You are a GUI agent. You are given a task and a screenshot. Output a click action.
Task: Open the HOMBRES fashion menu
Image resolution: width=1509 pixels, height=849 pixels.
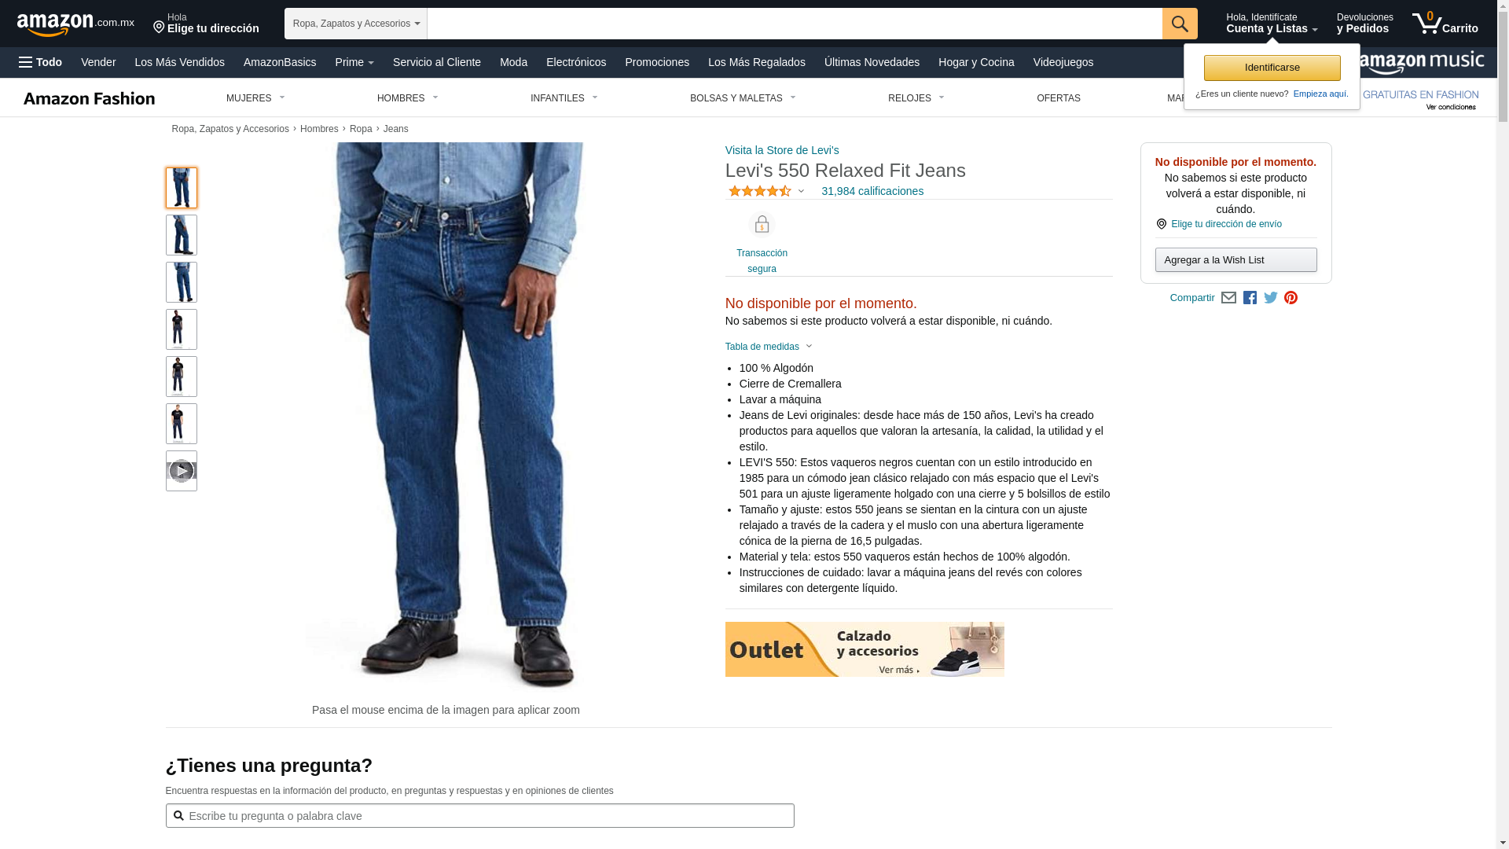(x=407, y=98)
